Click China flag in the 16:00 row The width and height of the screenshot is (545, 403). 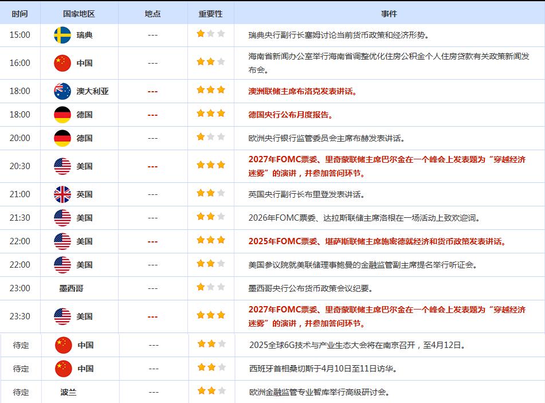pos(62,63)
